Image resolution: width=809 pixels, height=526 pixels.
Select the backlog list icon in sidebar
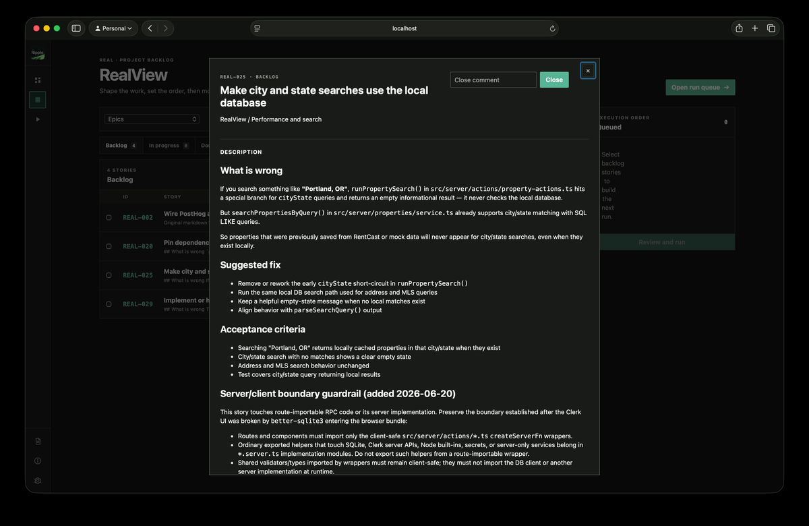38,100
